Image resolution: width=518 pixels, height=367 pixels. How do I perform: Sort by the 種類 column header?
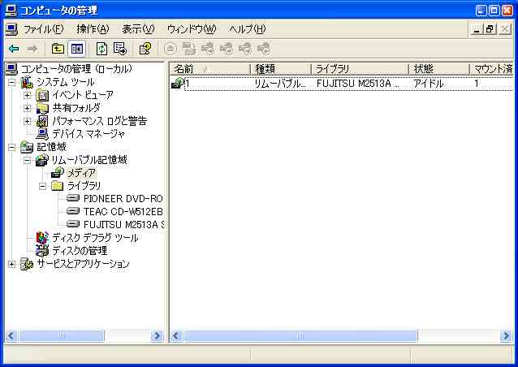pyautogui.click(x=281, y=69)
